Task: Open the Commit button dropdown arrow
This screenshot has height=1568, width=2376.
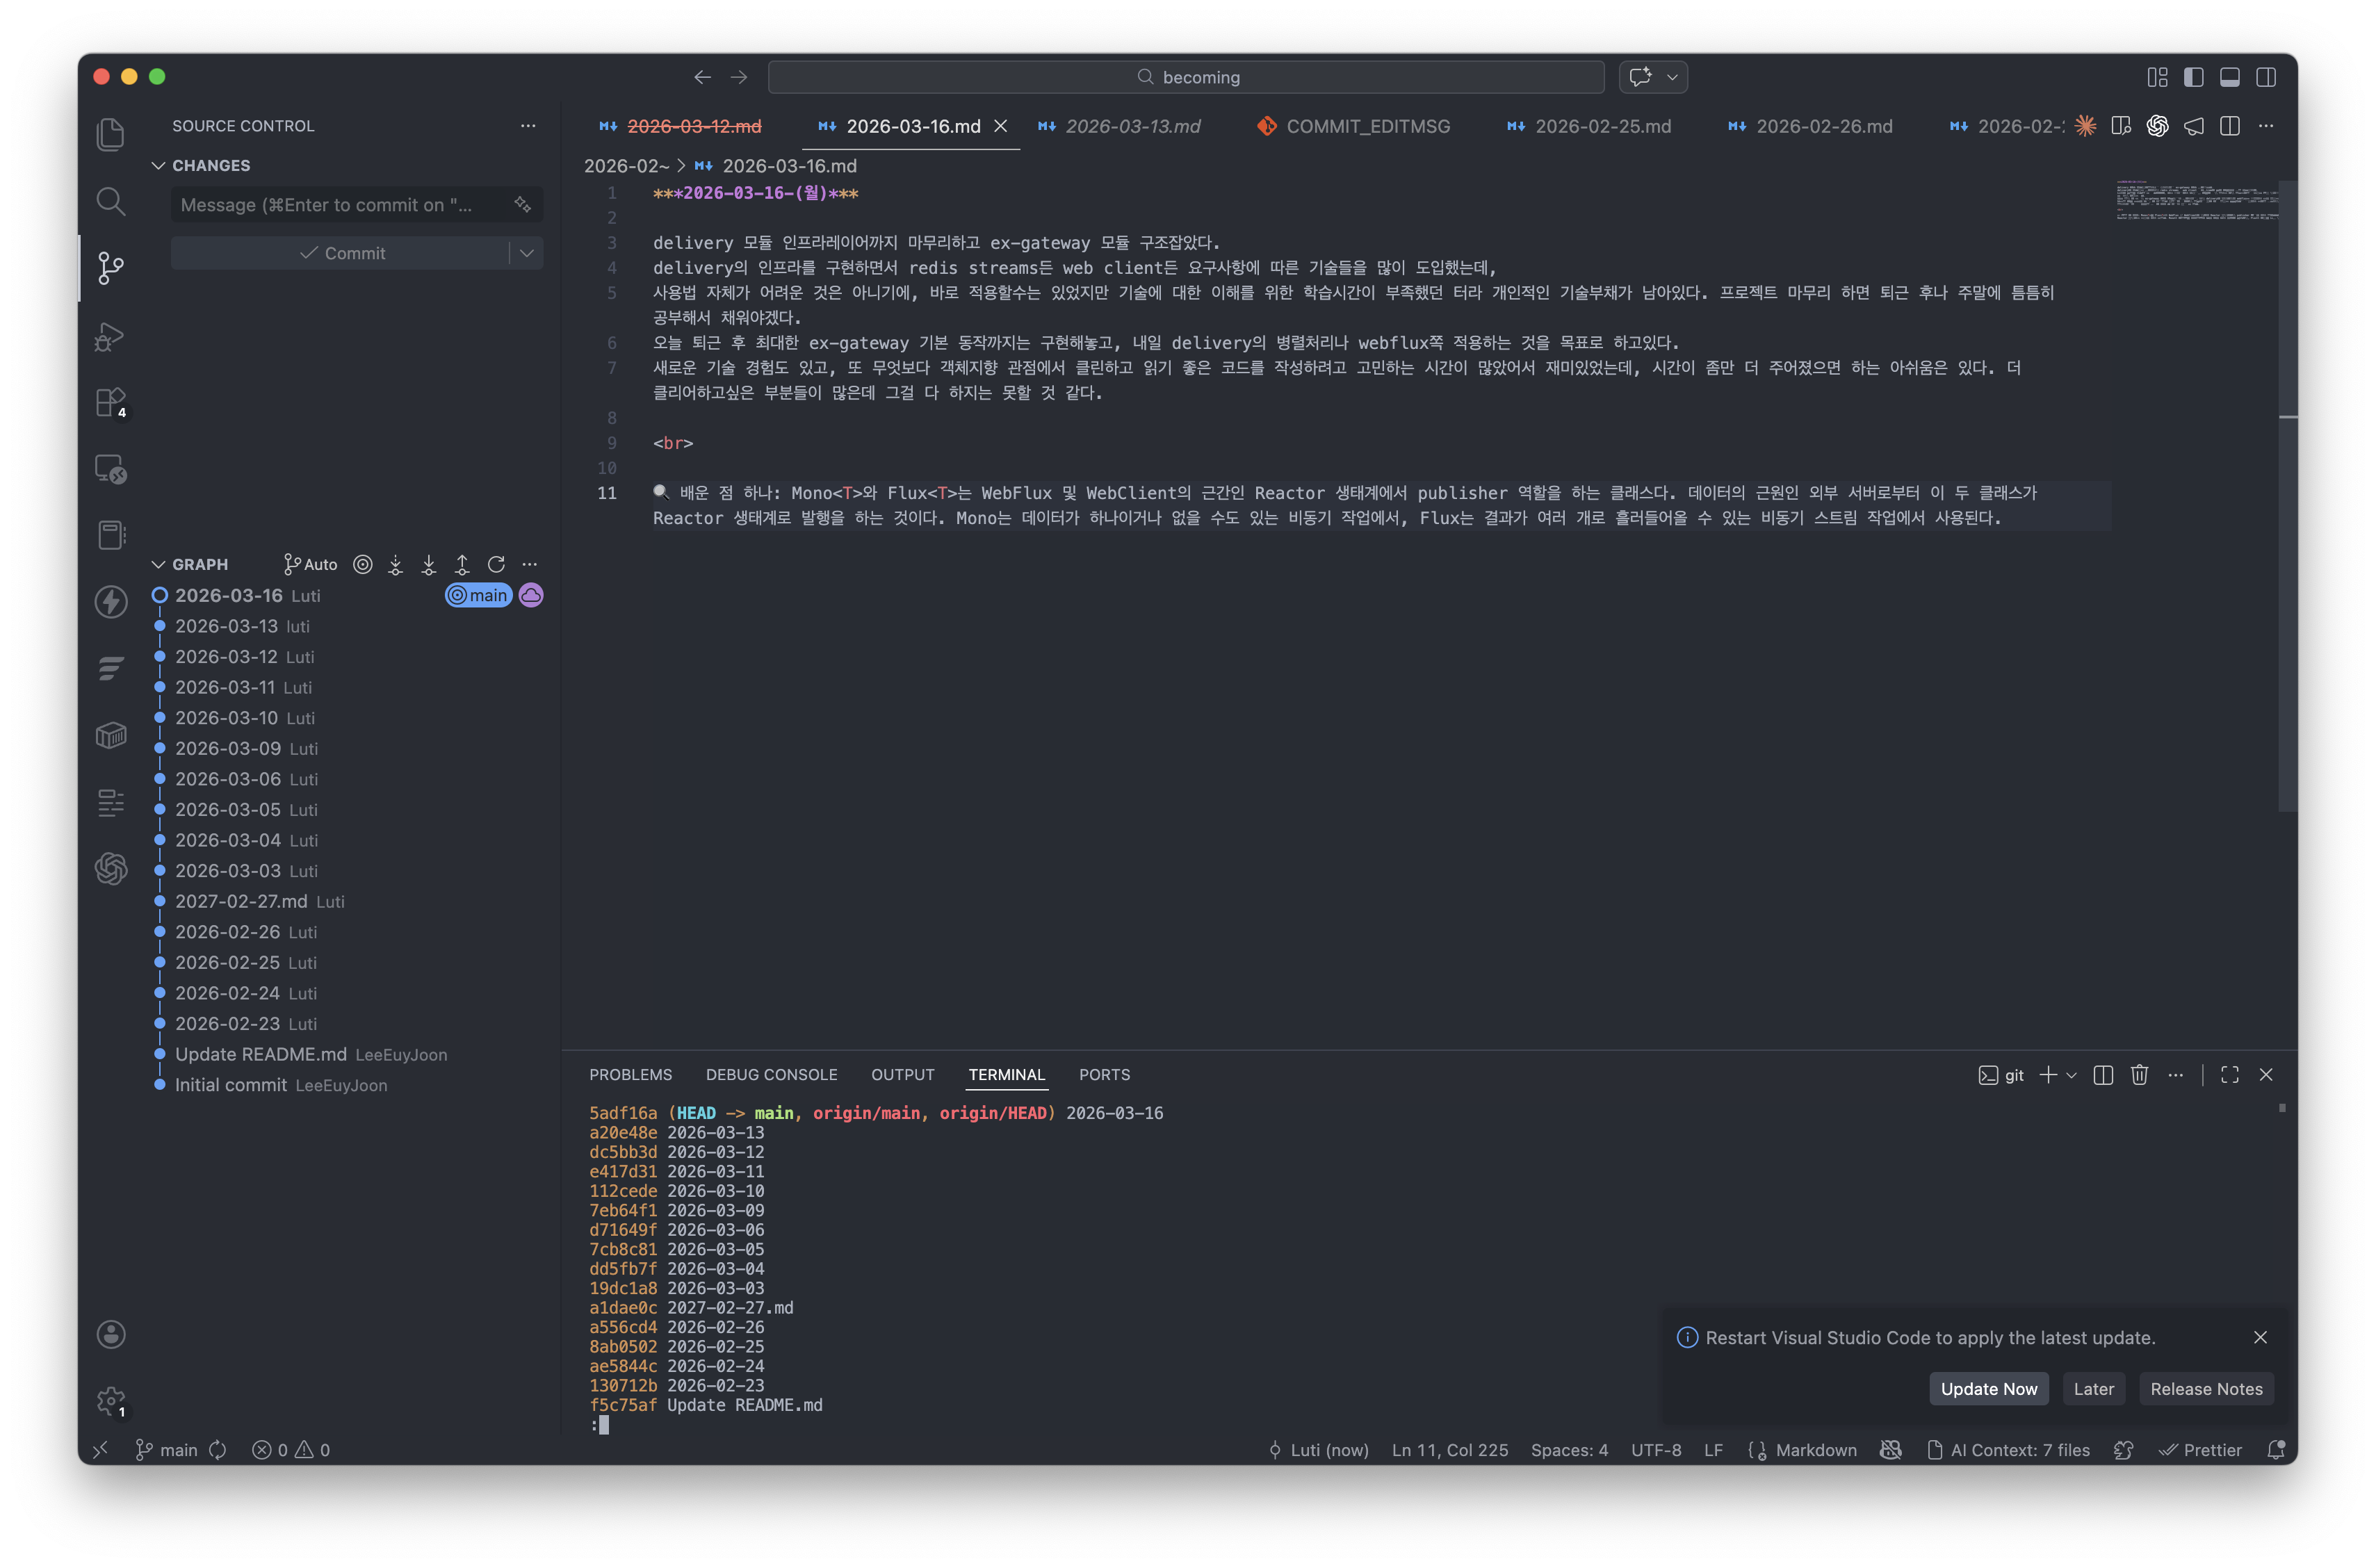Action: tap(526, 253)
